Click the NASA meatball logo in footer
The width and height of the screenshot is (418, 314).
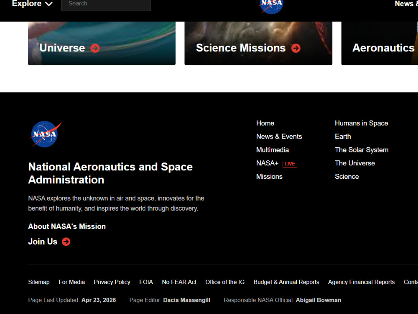[46, 134]
